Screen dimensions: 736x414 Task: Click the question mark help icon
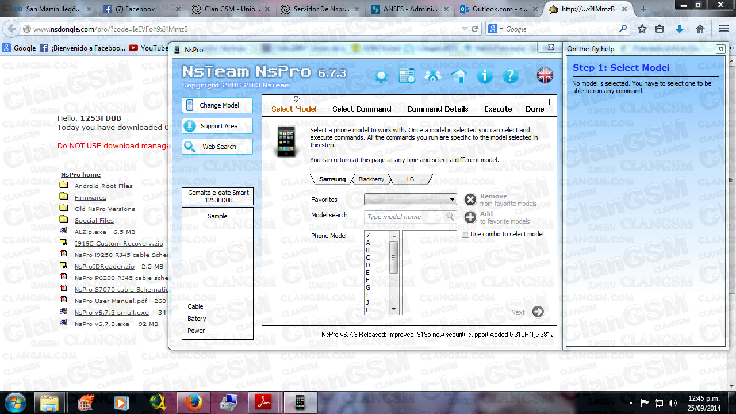[x=511, y=75]
